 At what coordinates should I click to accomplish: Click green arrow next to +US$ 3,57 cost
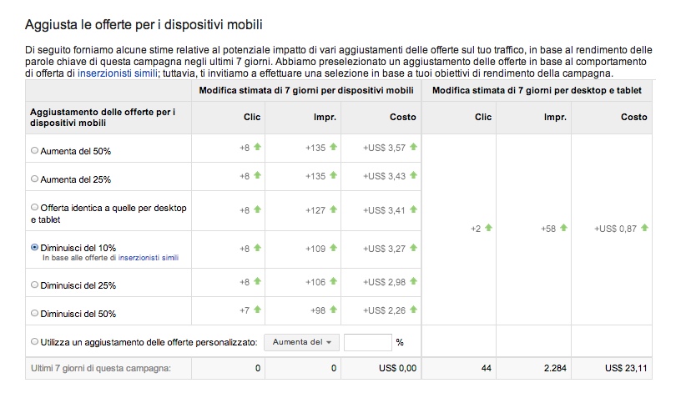pyautogui.click(x=413, y=147)
